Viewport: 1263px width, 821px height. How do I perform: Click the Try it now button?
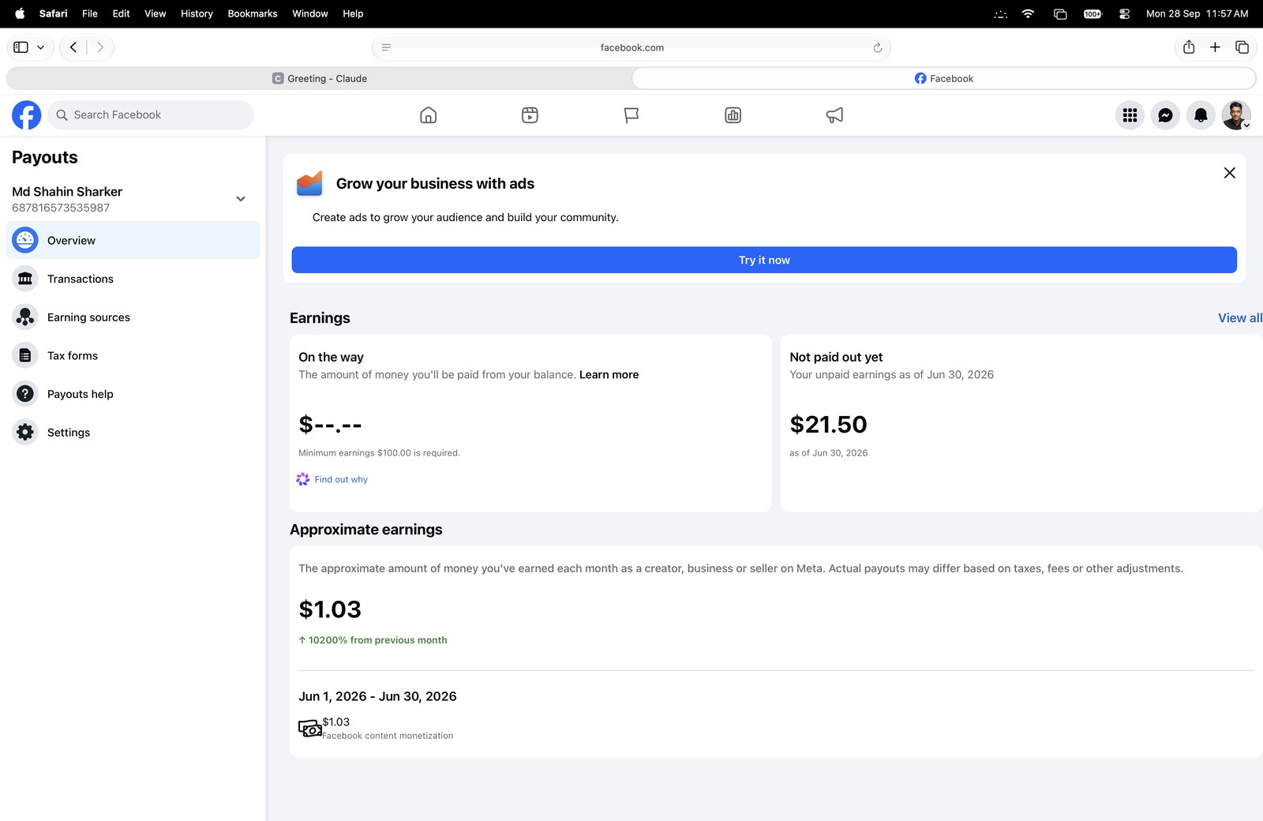[x=764, y=260]
